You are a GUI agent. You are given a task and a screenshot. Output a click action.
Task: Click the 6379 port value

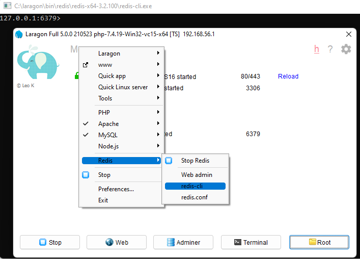253,134
